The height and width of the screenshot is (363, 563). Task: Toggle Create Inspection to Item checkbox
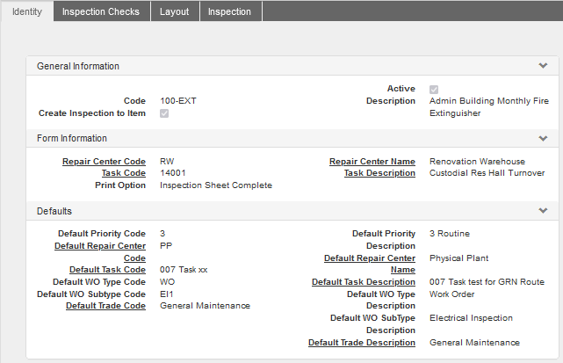[x=164, y=113]
